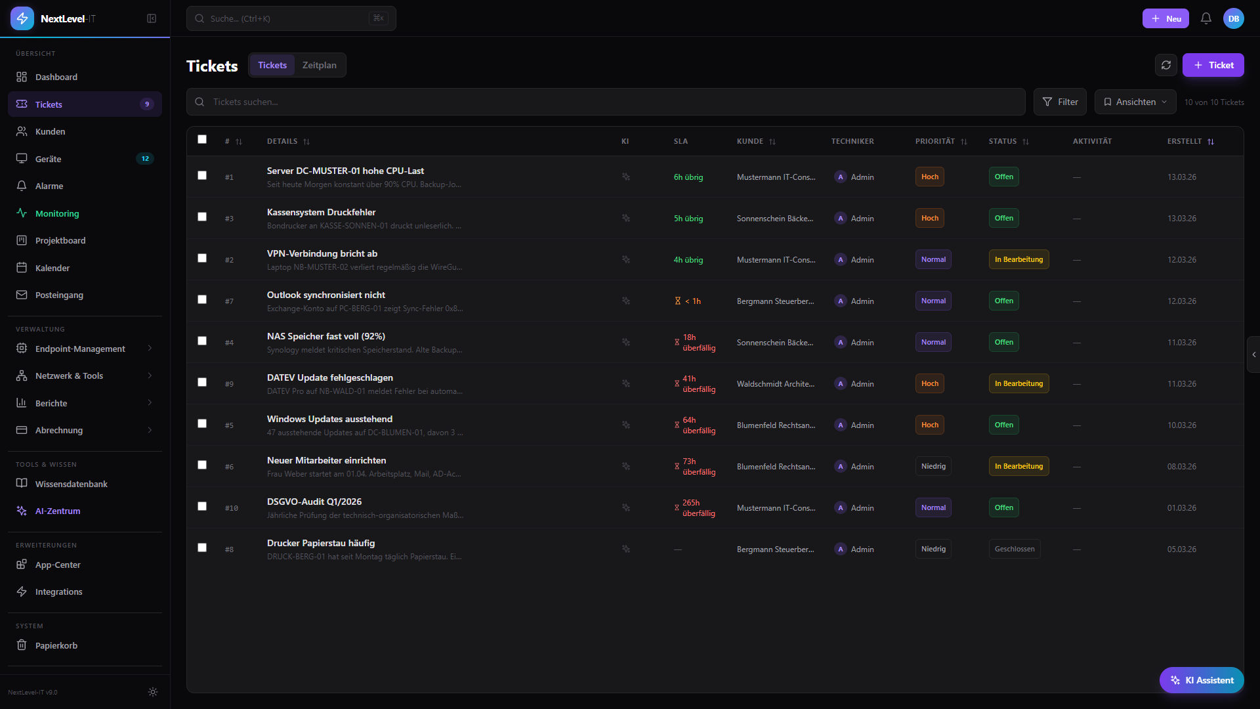Select checkbox for VPN-Verbindung bricht ab
This screenshot has height=709, width=1260.
tap(202, 258)
